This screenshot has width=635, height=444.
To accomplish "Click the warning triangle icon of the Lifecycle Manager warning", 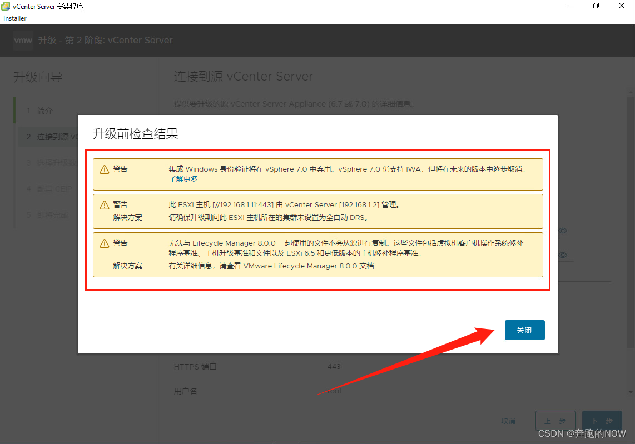I will coord(105,243).
